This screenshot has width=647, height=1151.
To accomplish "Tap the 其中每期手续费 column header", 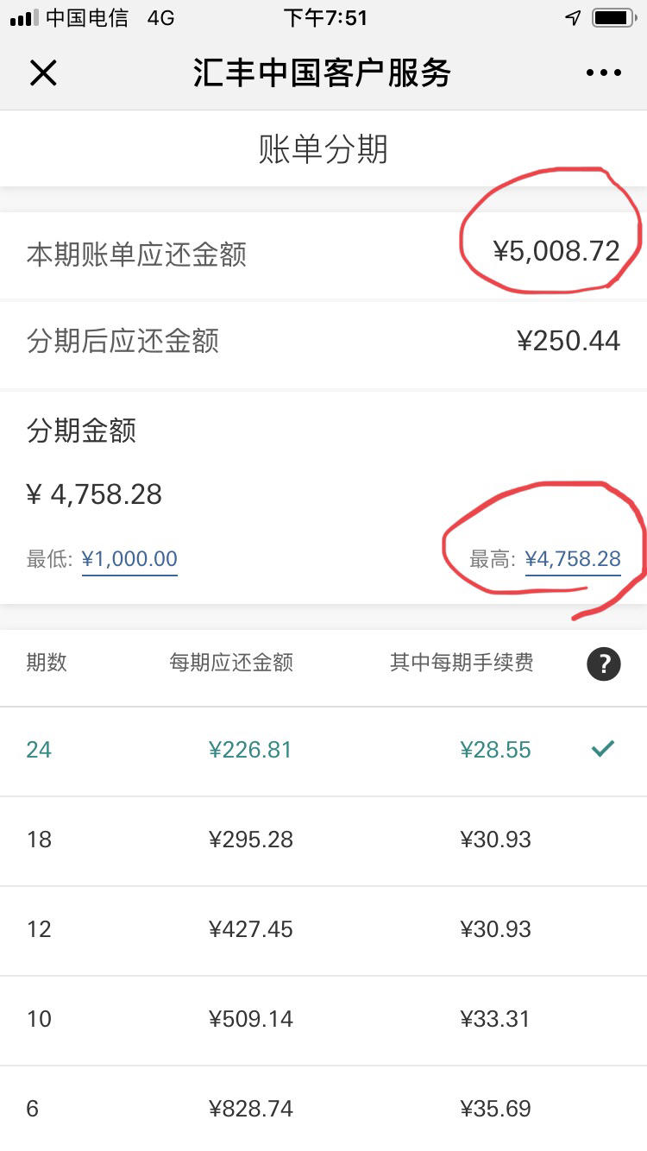I will click(462, 663).
